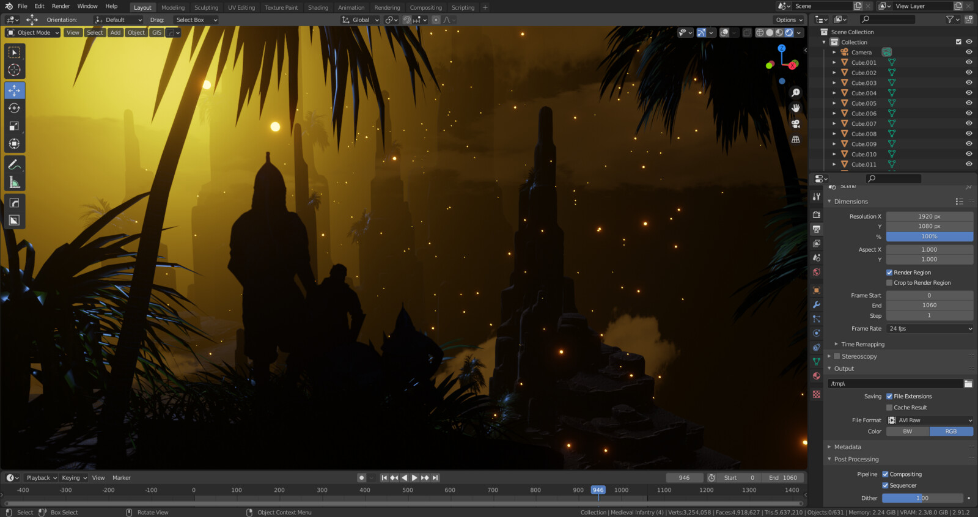Expand the Metadata panel
This screenshot has width=978, height=517.
(847, 447)
